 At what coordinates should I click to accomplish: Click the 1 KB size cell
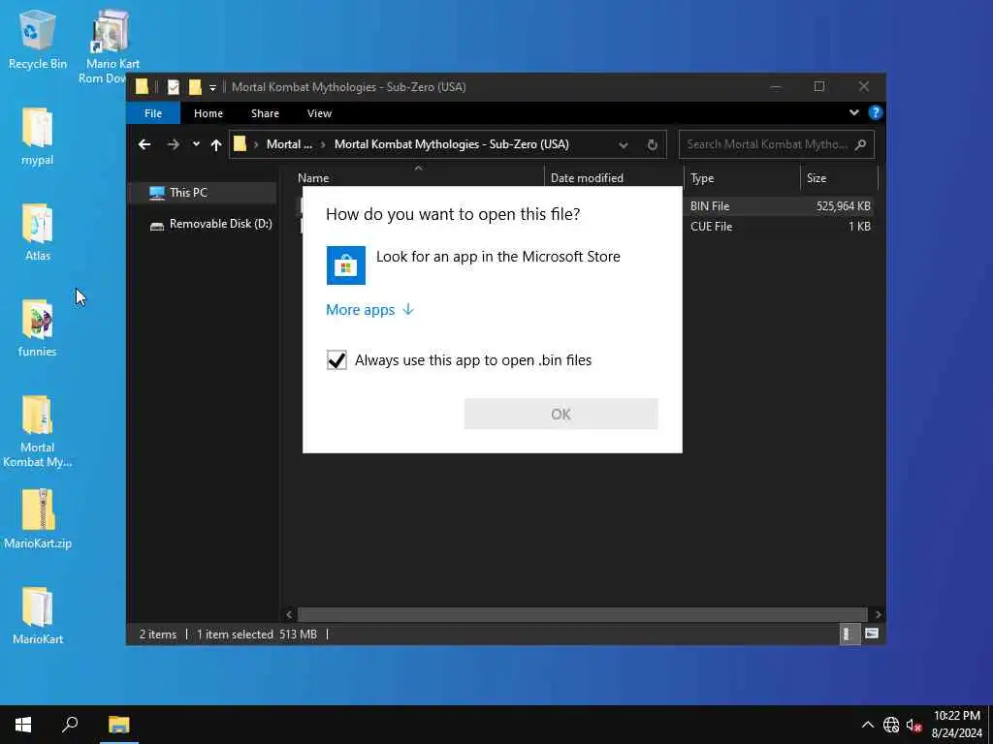point(859,227)
